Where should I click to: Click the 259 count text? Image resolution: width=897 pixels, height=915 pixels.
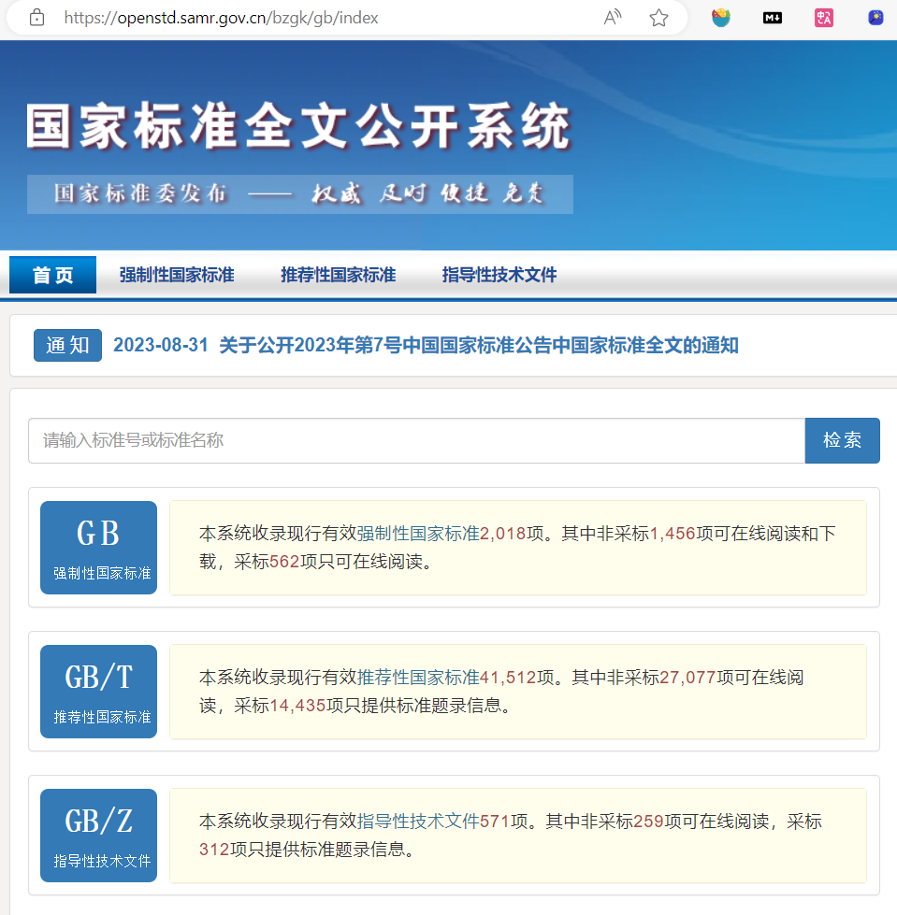tap(649, 822)
